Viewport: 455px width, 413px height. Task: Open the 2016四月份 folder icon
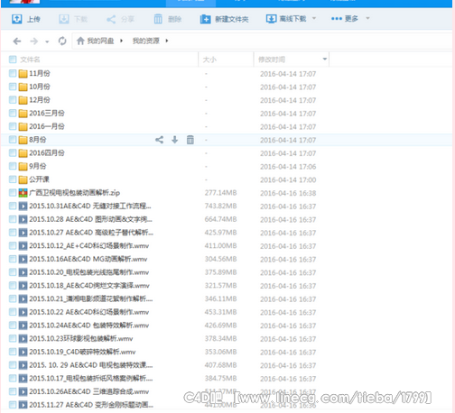[23, 153]
